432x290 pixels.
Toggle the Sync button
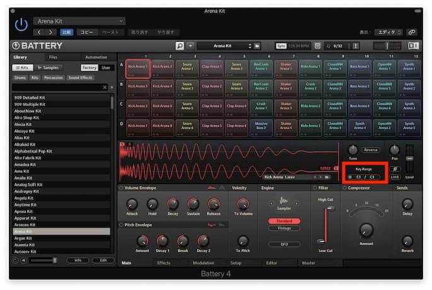(281, 46)
